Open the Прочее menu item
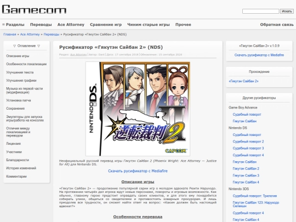The width and height of the screenshot is (296, 222). [183, 25]
